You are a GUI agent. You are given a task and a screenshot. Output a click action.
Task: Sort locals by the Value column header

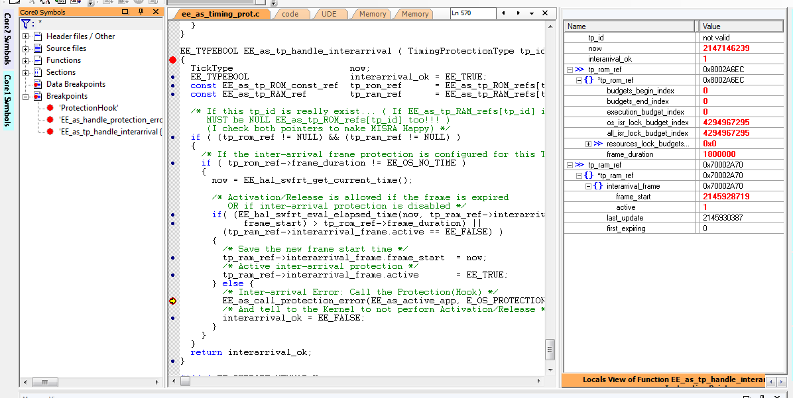click(x=740, y=26)
